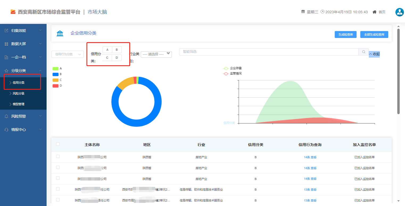Click the scrollbar up arrow
This screenshot has width=405, height=206.
click(x=398, y=26)
